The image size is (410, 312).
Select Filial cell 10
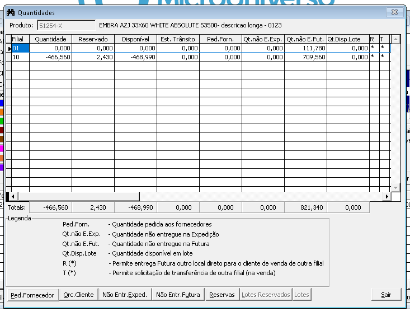pyautogui.click(x=20, y=57)
